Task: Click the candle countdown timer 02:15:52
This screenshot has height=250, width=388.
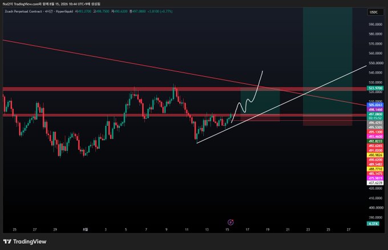Action: coord(375,118)
